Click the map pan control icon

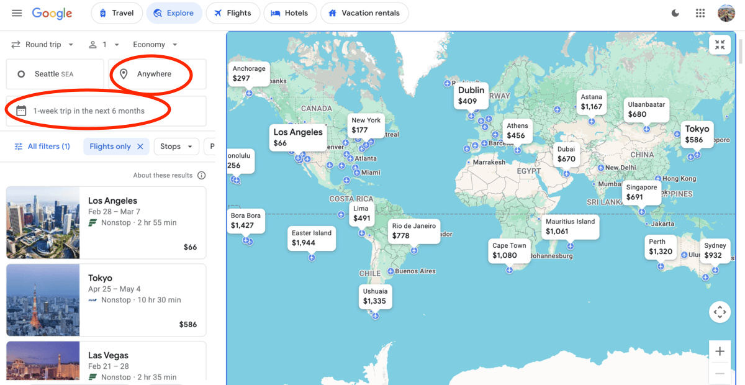(x=720, y=312)
